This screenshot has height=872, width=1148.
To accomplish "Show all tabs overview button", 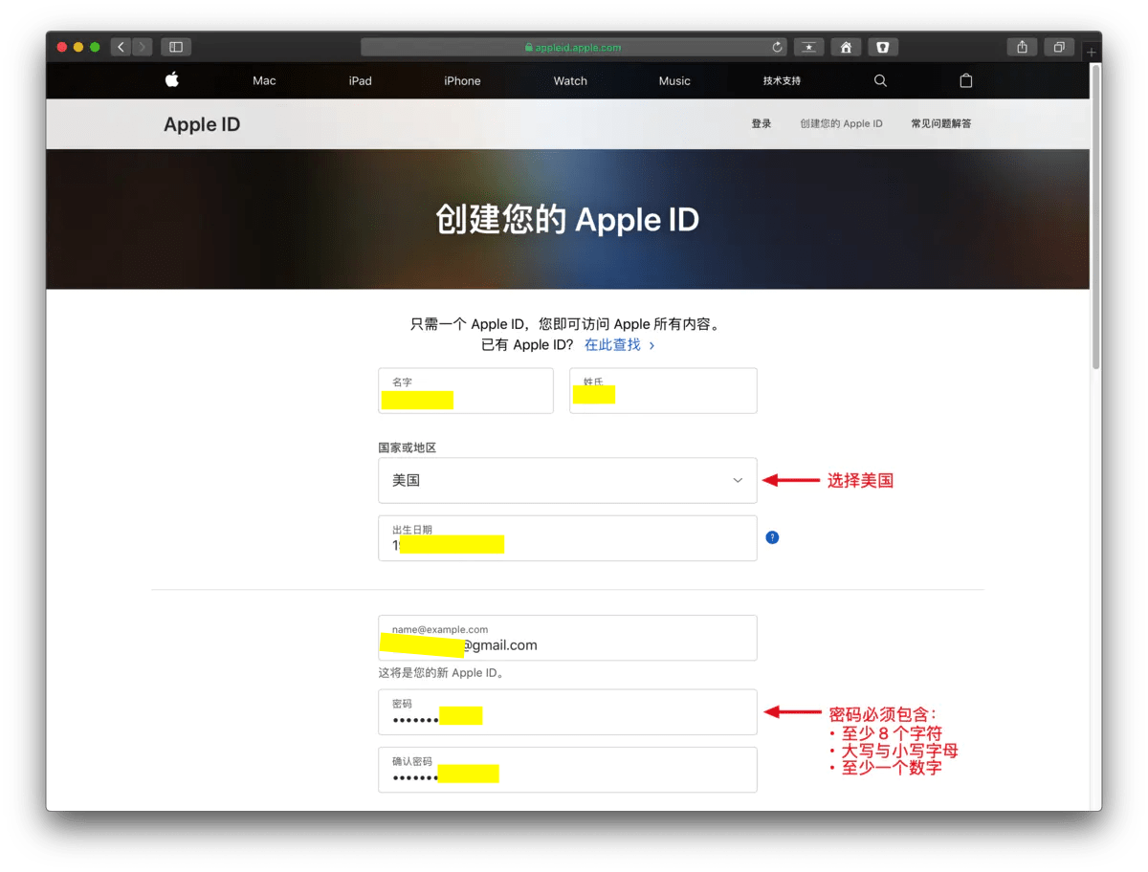I will 1059,47.
